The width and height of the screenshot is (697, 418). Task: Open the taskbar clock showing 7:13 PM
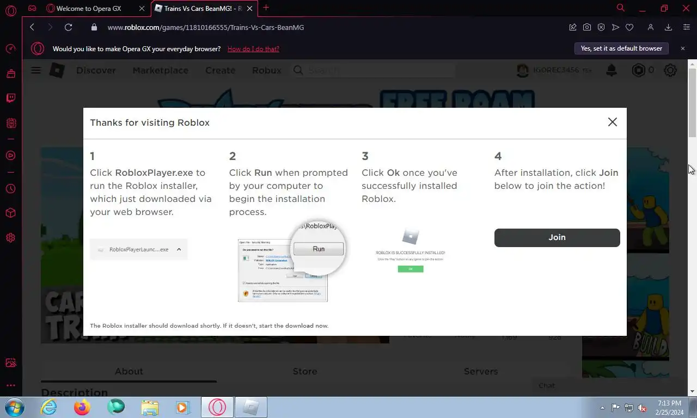point(669,408)
